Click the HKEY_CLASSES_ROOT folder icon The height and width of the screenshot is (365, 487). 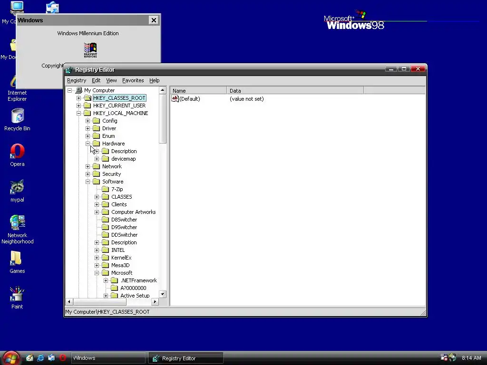point(88,98)
